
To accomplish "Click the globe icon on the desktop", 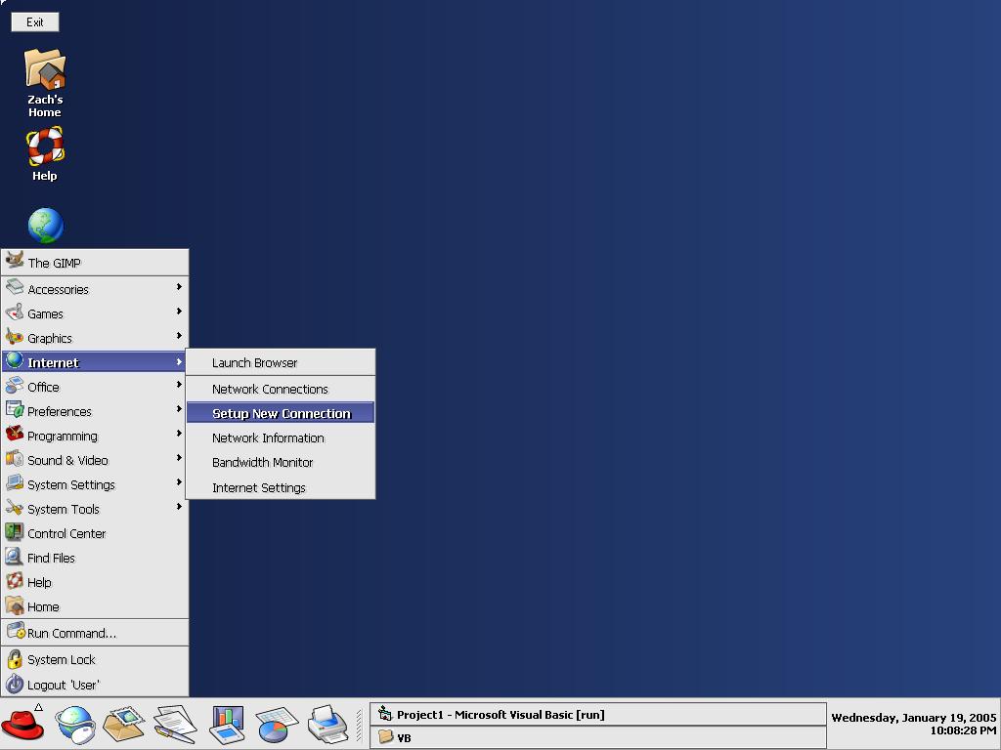I will (x=45, y=227).
